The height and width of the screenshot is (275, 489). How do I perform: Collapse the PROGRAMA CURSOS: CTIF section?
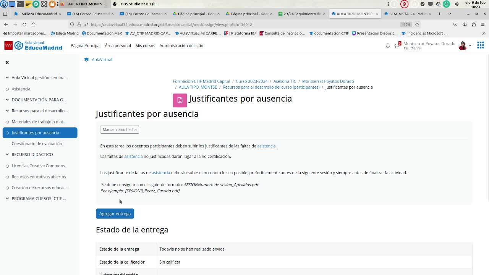[7, 199]
